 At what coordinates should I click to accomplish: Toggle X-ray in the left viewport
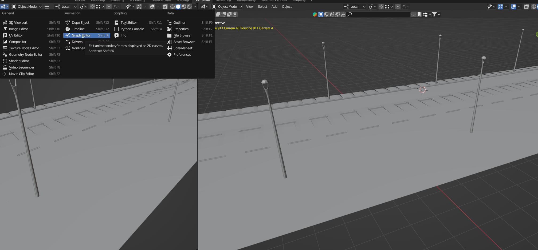[x=165, y=7]
